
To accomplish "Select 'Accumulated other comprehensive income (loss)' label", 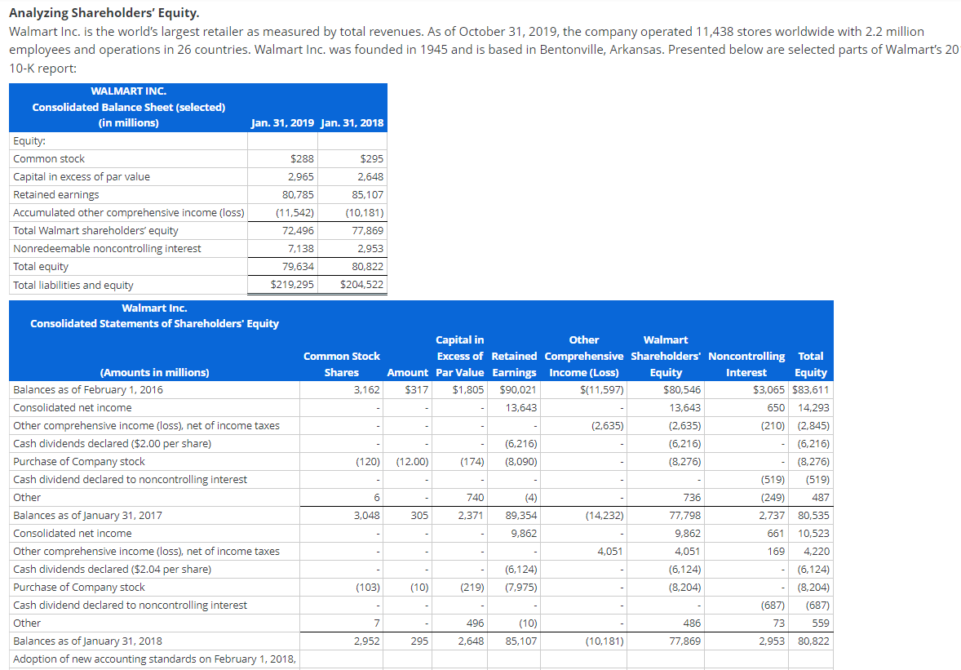I will (129, 213).
